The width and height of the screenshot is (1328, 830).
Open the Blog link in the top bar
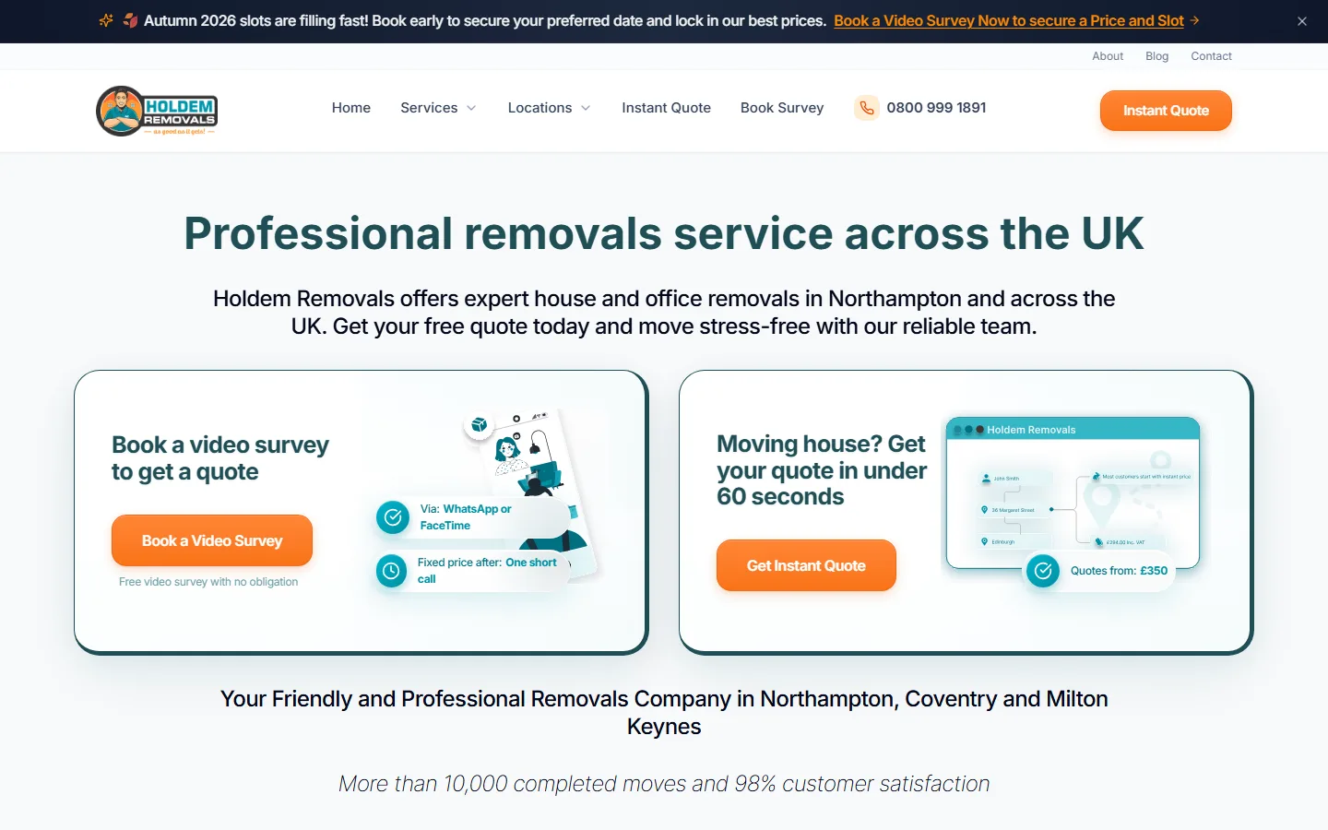pos(1156,56)
